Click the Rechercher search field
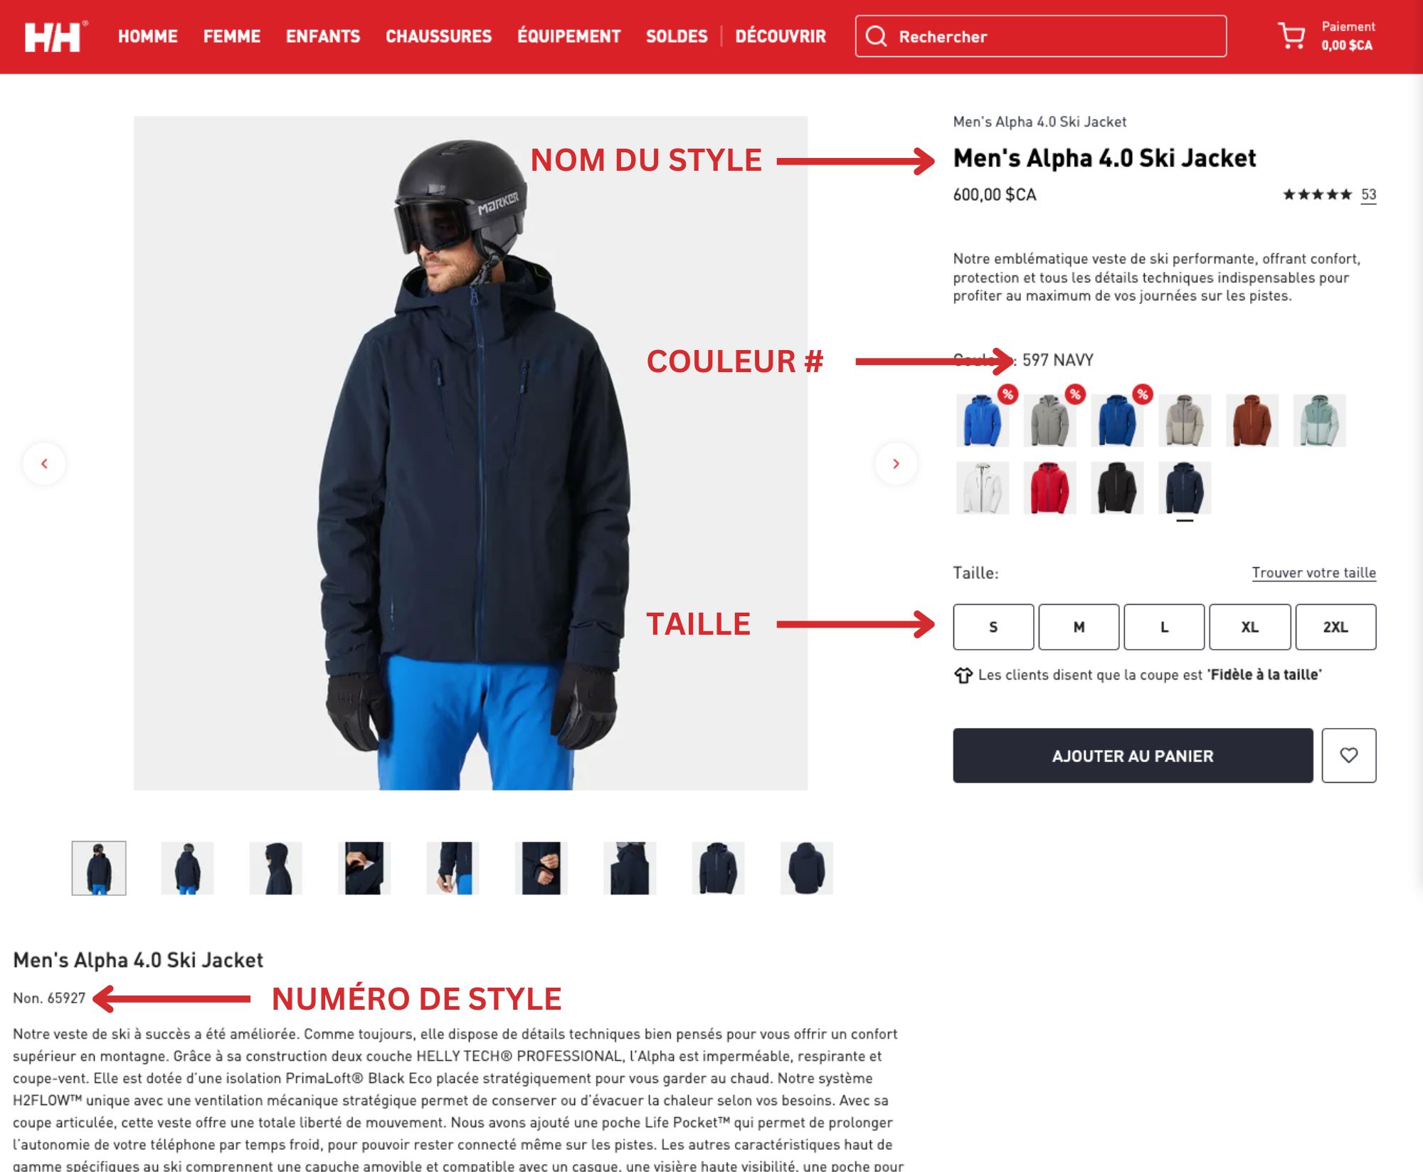This screenshot has width=1423, height=1172. point(1041,36)
